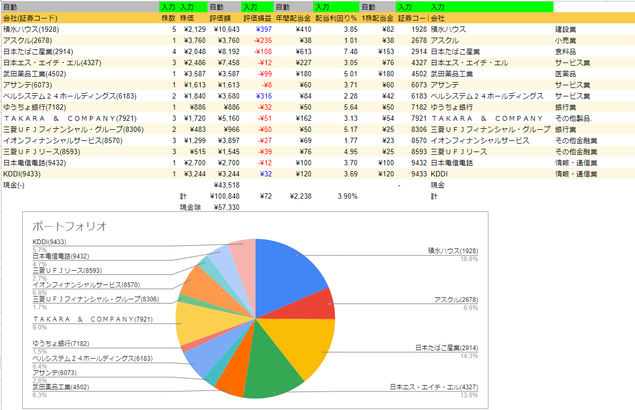Click the 積水ハウス(1928) cell in the table
This screenshot has width=635, height=410.
coord(80,29)
